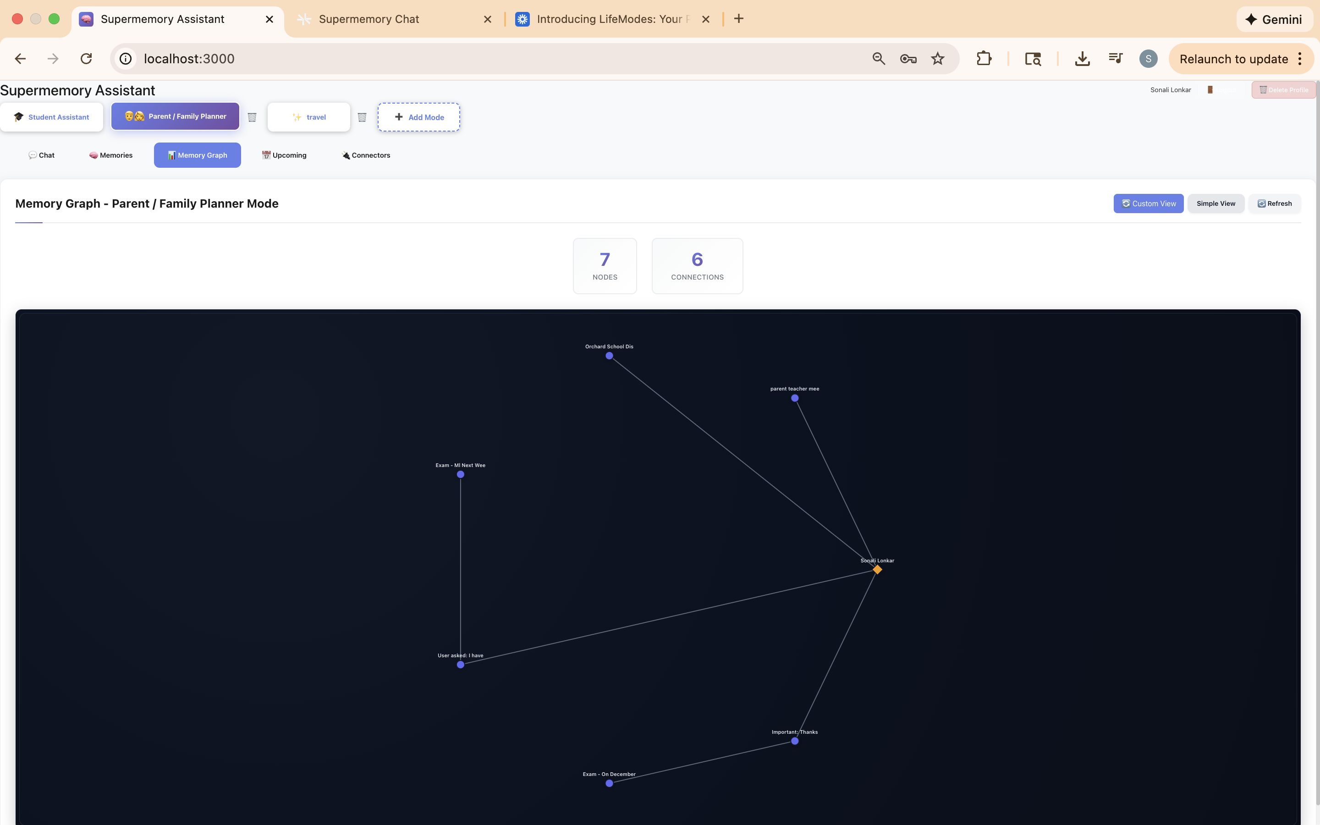Open the S profile avatar menu
The height and width of the screenshot is (825, 1320).
[1148, 58]
